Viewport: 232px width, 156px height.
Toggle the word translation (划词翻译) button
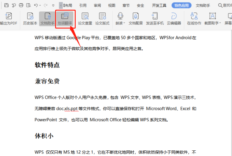(x=65, y=19)
